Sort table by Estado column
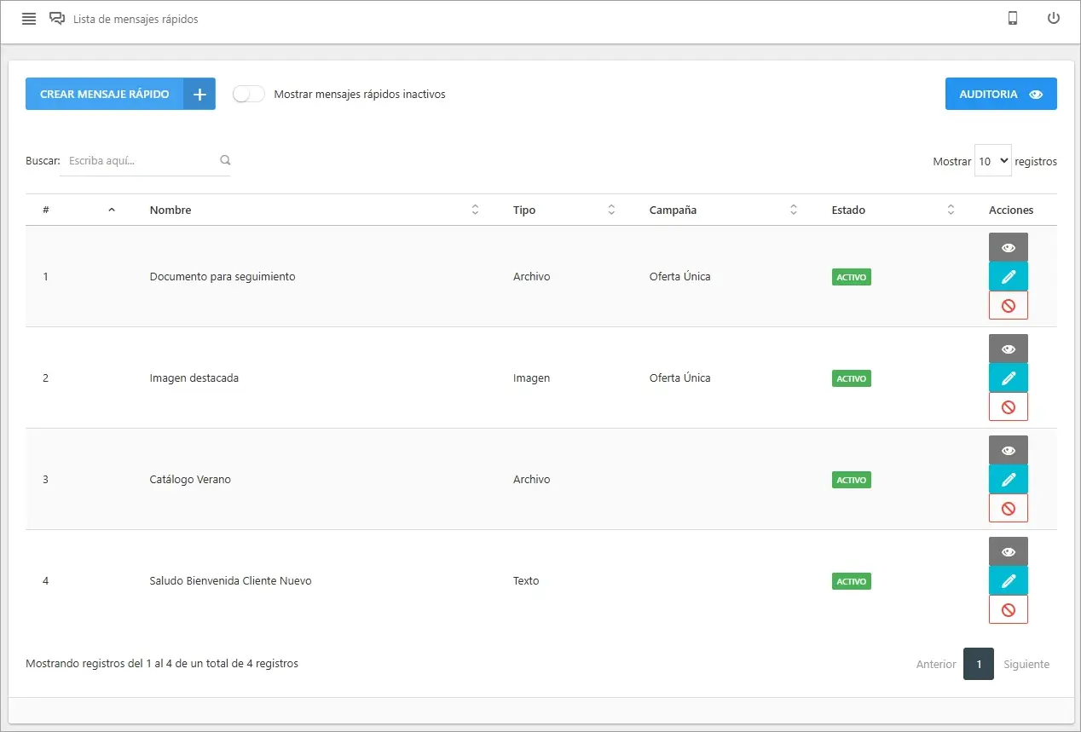Viewport: 1081px width, 732px height. pyautogui.click(x=951, y=210)
